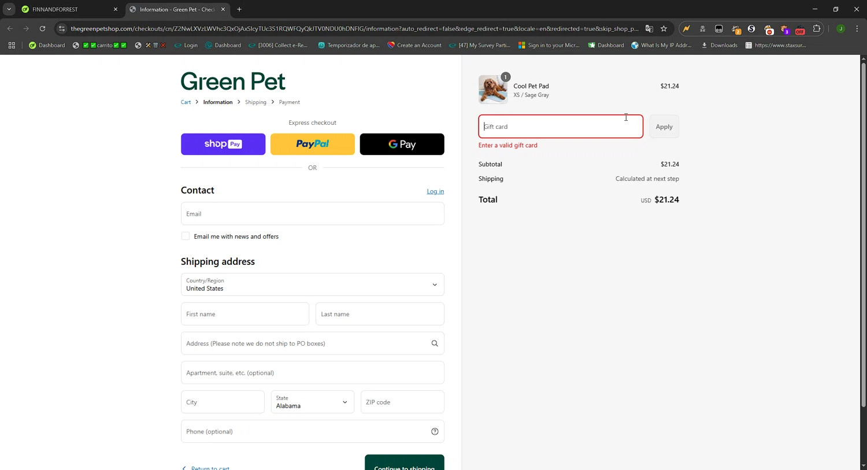Viewport: 867px width, 470px height.
Task: Go back using the browser back arrow
Action: [x=10, y=28]
